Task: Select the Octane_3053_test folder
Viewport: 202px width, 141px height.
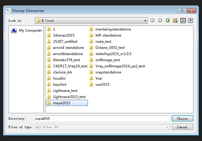Action: (x=107, y=48)
